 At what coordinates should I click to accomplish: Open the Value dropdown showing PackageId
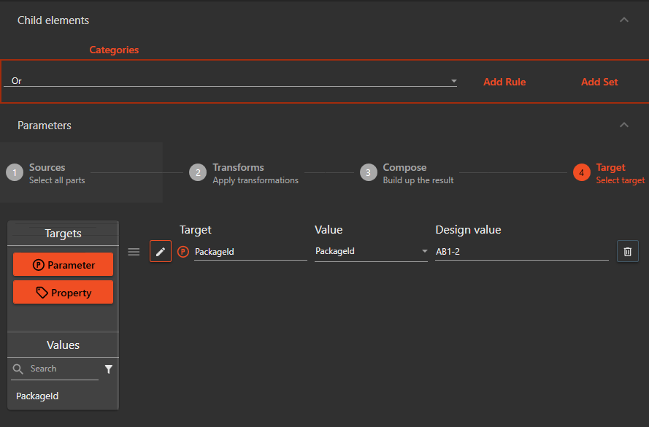click(423, 251)
